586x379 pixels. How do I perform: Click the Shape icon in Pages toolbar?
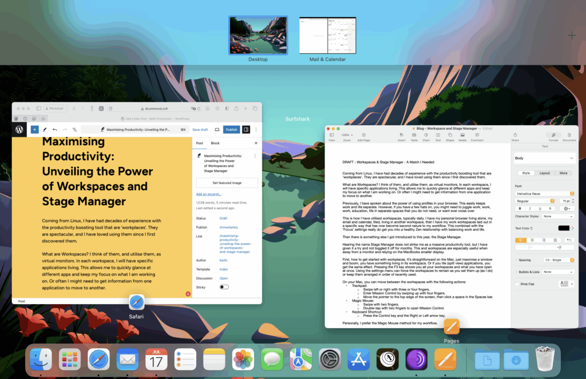click(x=450, y=137)
